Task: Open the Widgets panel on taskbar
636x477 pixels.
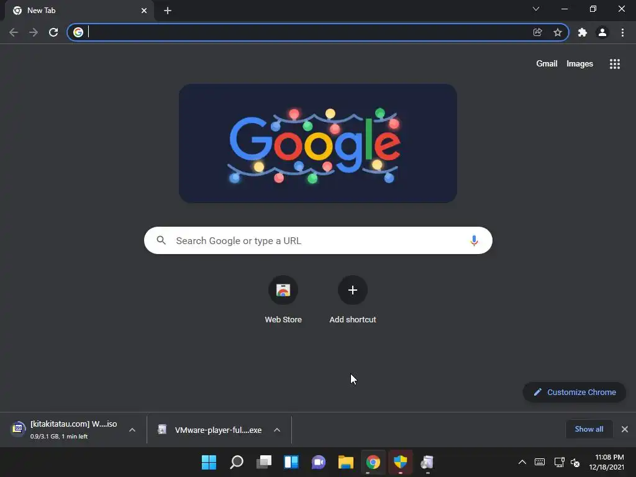Action: 291,462
